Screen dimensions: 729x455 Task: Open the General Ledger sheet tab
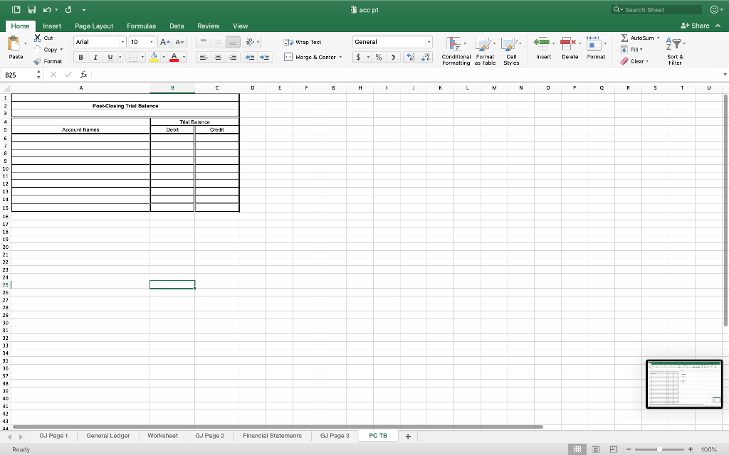[107, 435]
